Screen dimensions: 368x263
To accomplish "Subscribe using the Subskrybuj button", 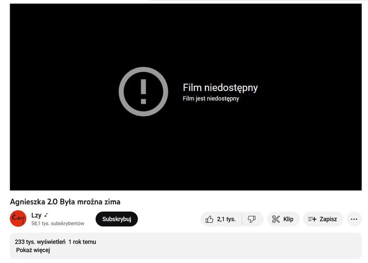I will coord(117,219).
